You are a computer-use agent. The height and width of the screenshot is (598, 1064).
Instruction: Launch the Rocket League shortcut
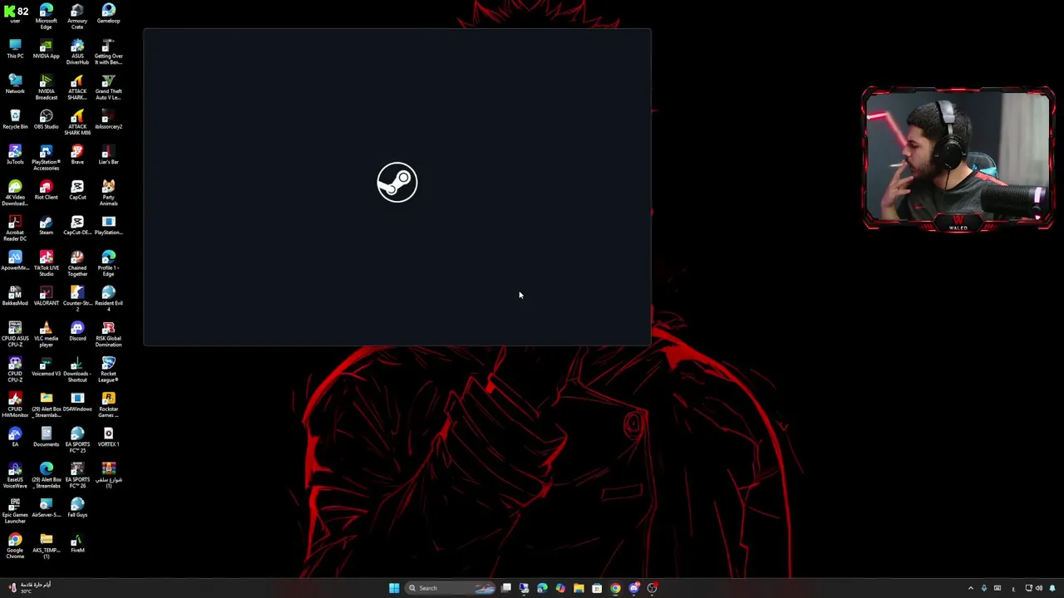click(108, 370)
